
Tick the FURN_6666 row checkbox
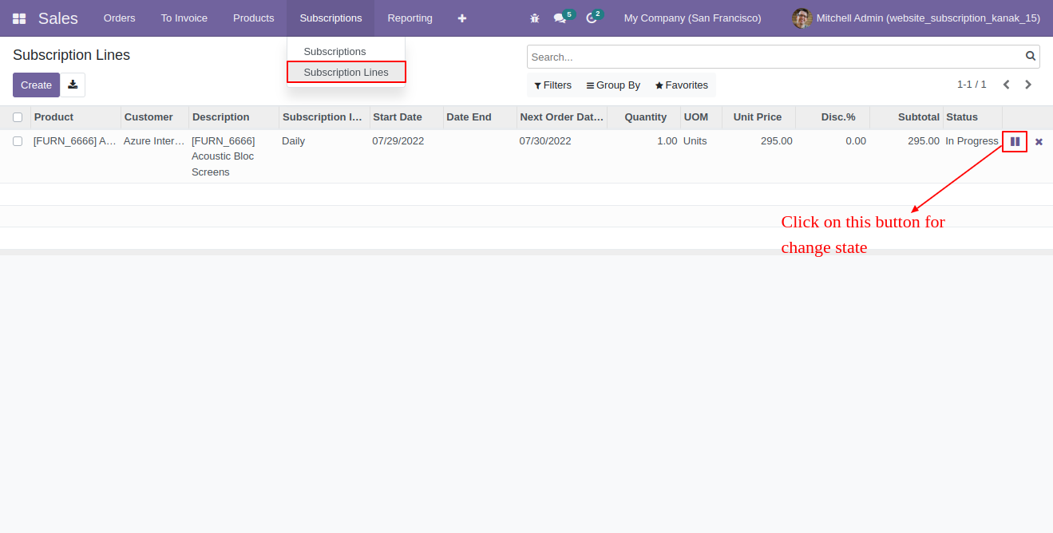[18, 141]
